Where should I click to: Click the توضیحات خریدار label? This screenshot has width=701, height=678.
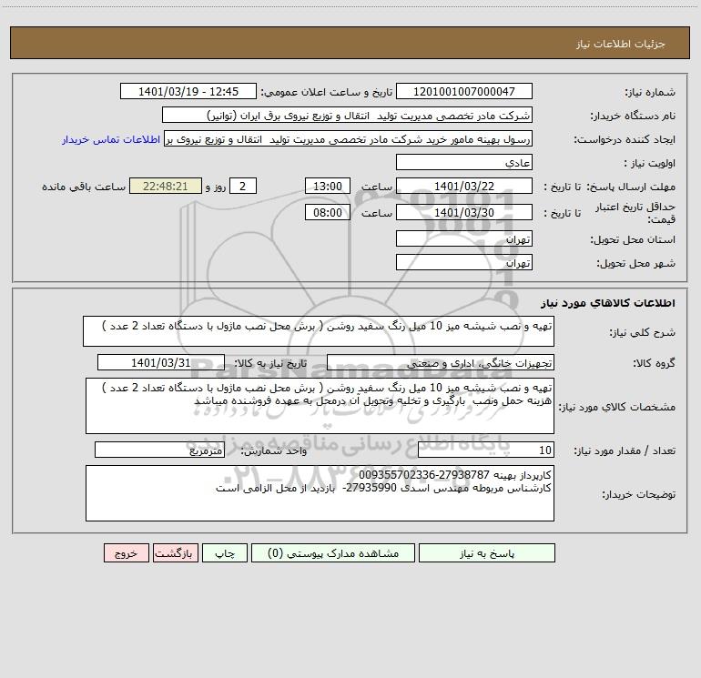pos(639,494)
